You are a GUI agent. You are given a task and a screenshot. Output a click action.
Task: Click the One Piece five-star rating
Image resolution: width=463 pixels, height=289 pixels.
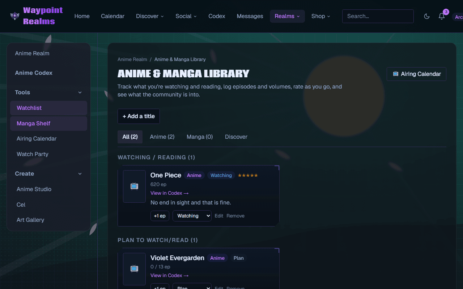(248, 175)
